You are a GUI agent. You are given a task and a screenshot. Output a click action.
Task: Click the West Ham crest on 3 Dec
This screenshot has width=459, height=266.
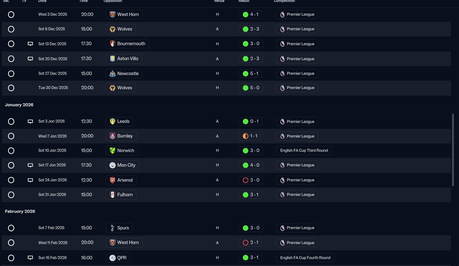coord(113,15)
